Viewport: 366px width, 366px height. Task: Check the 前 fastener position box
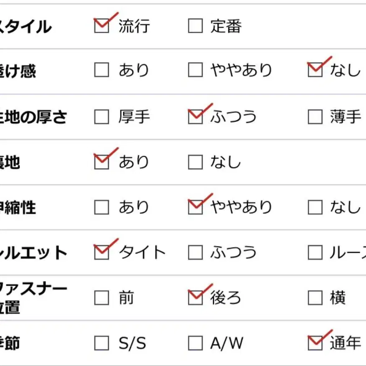pyautogui.click(x=102, y=298)
